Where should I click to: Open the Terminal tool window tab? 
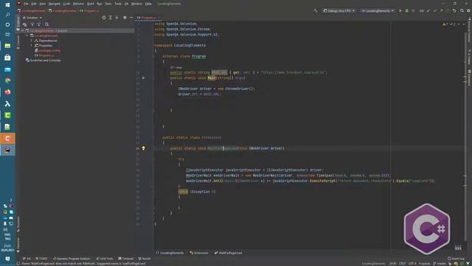[126, 259]
